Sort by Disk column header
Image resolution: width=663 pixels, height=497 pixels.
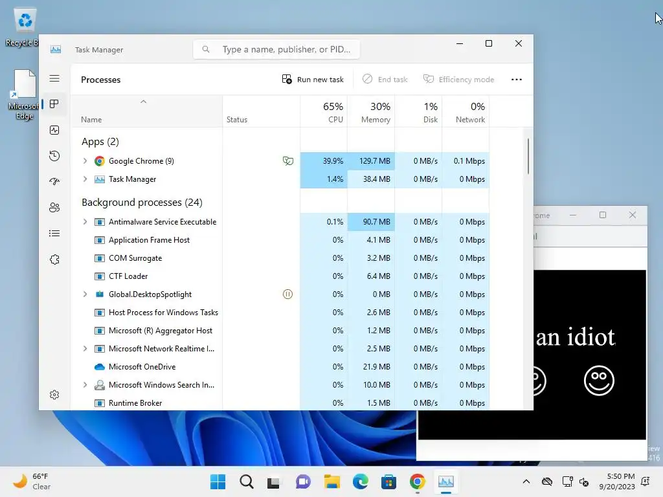coord(418,112)
